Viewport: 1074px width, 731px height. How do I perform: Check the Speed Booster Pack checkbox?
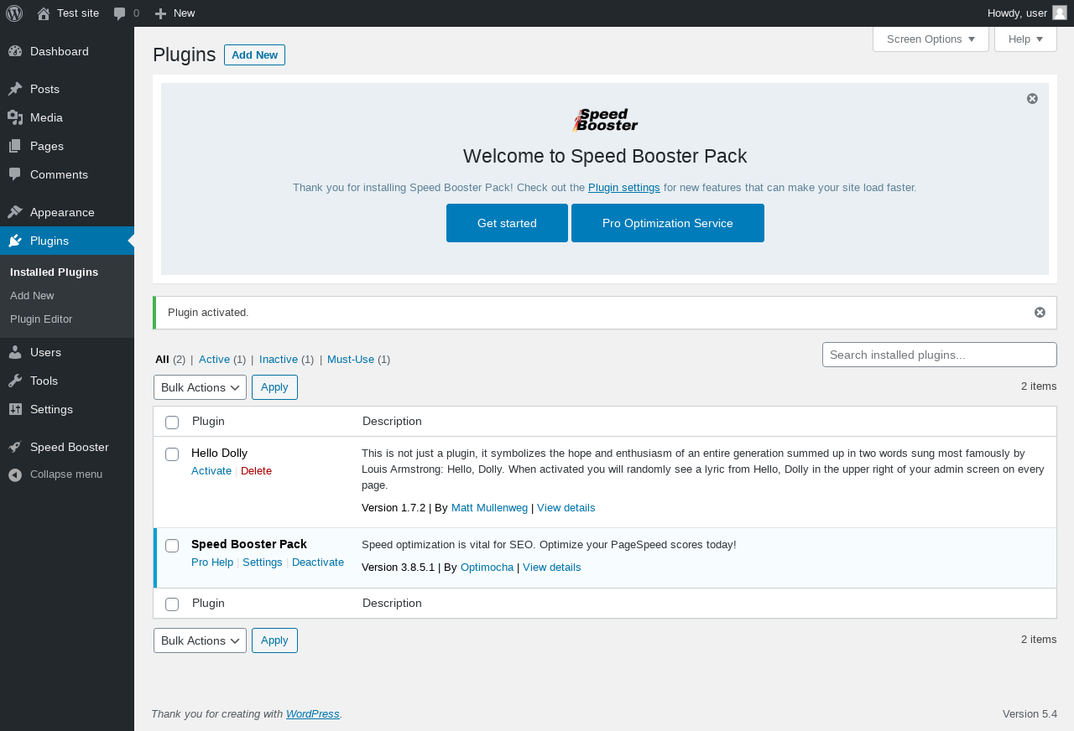172,546
